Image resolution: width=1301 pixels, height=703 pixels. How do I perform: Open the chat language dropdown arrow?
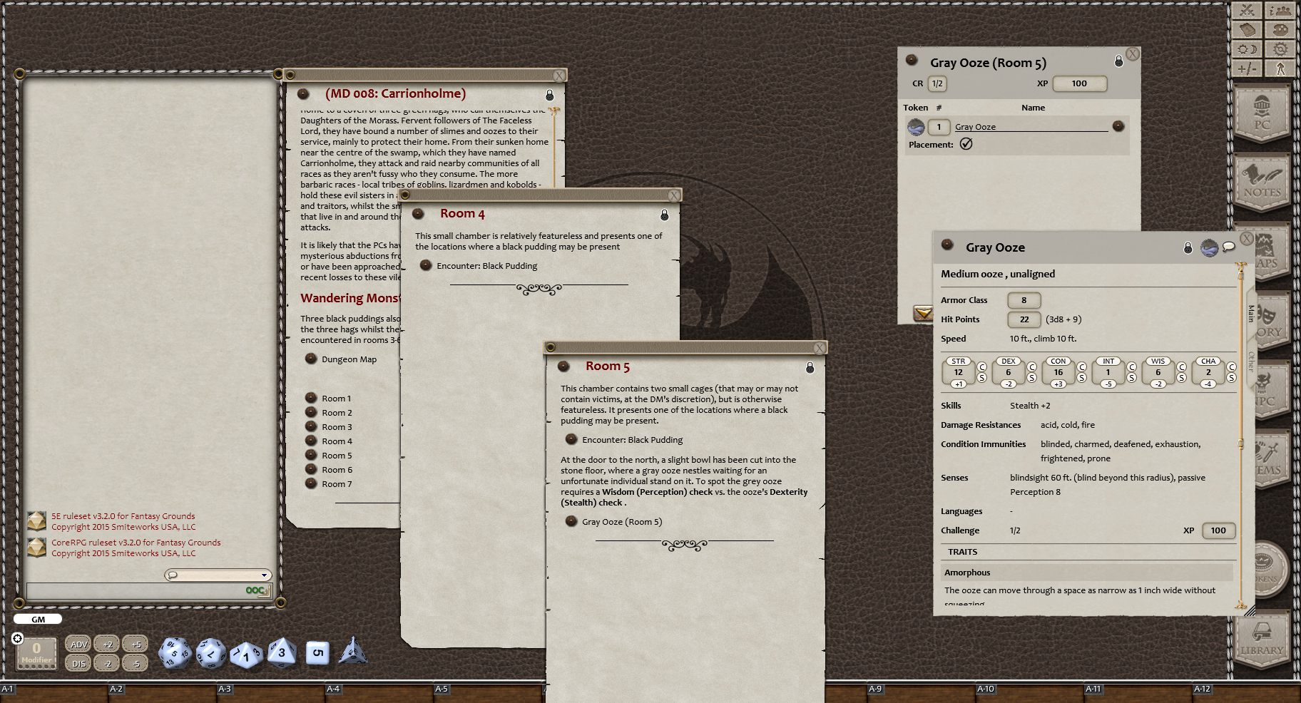265,575
